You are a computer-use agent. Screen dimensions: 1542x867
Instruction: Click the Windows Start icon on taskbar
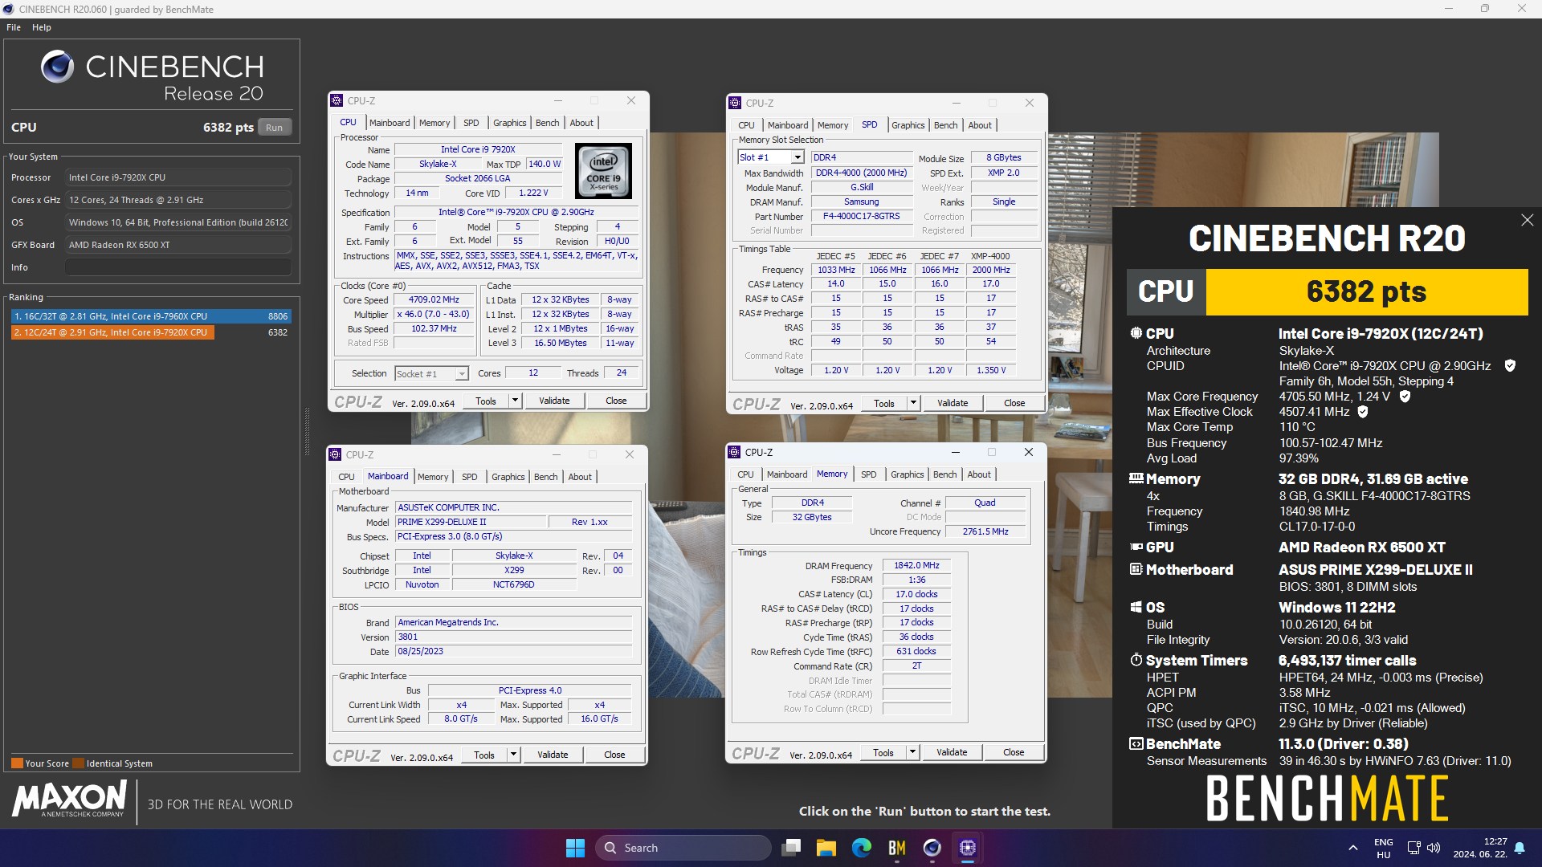(575, 848)
